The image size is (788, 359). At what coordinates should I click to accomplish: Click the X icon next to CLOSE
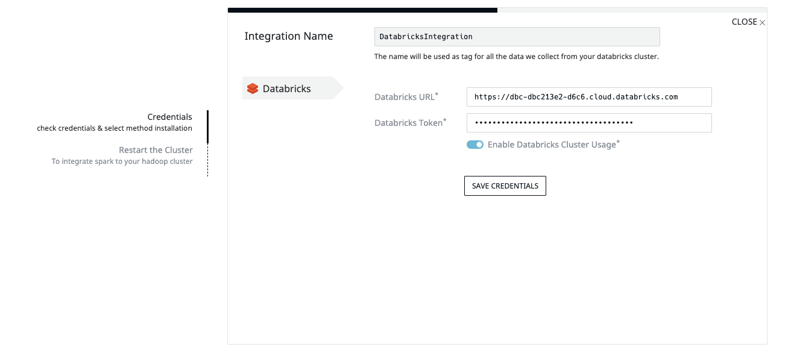[x=762, y=22]
